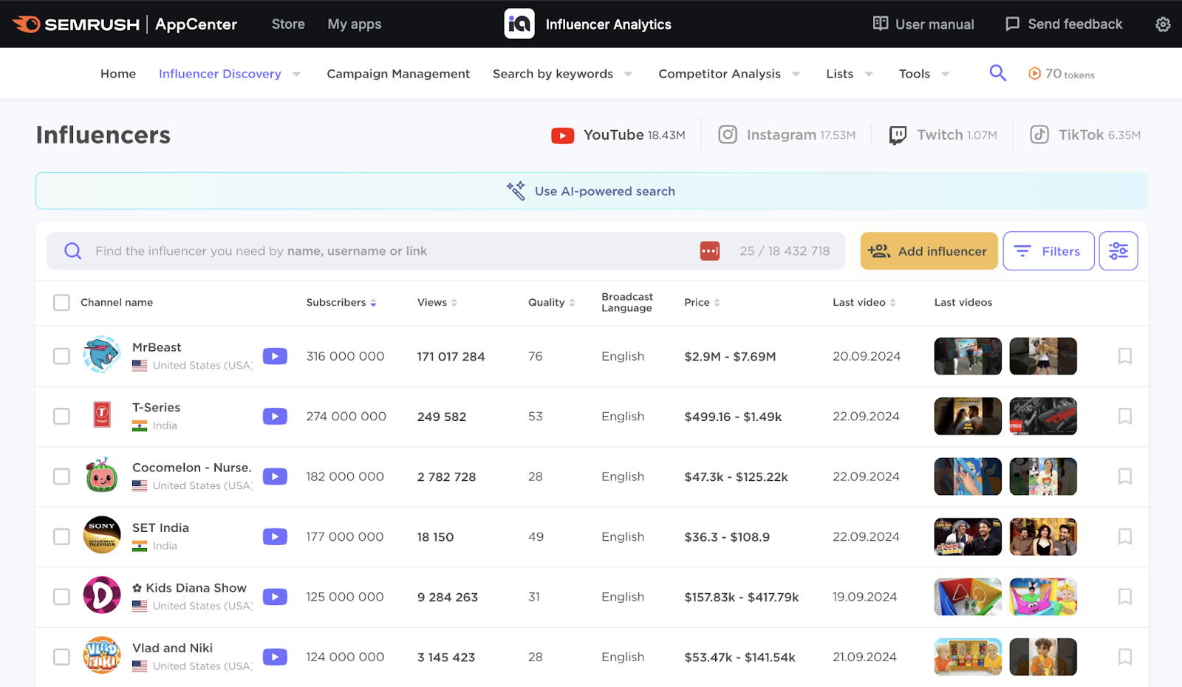
Task: Expand the Tools dropdown arrow
Action: (x=946, y=74)
